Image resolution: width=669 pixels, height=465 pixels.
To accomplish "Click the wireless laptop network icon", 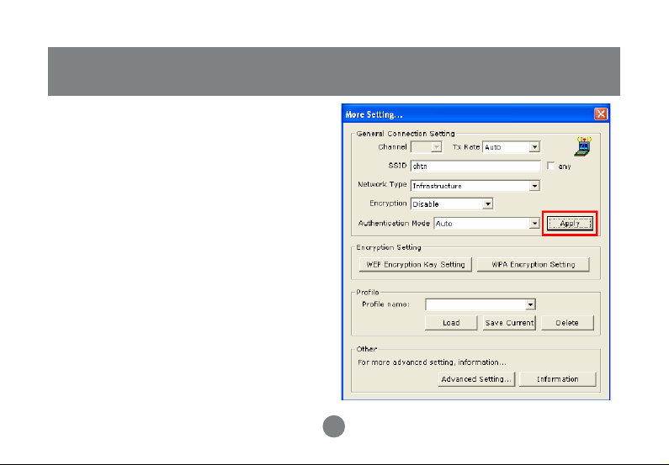I will (583, 146).
